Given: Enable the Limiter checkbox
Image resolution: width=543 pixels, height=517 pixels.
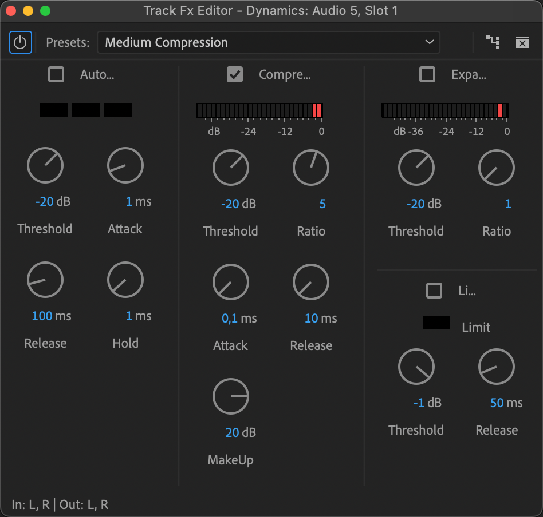Looking at the screenshot, I should [x=434, y=291].
